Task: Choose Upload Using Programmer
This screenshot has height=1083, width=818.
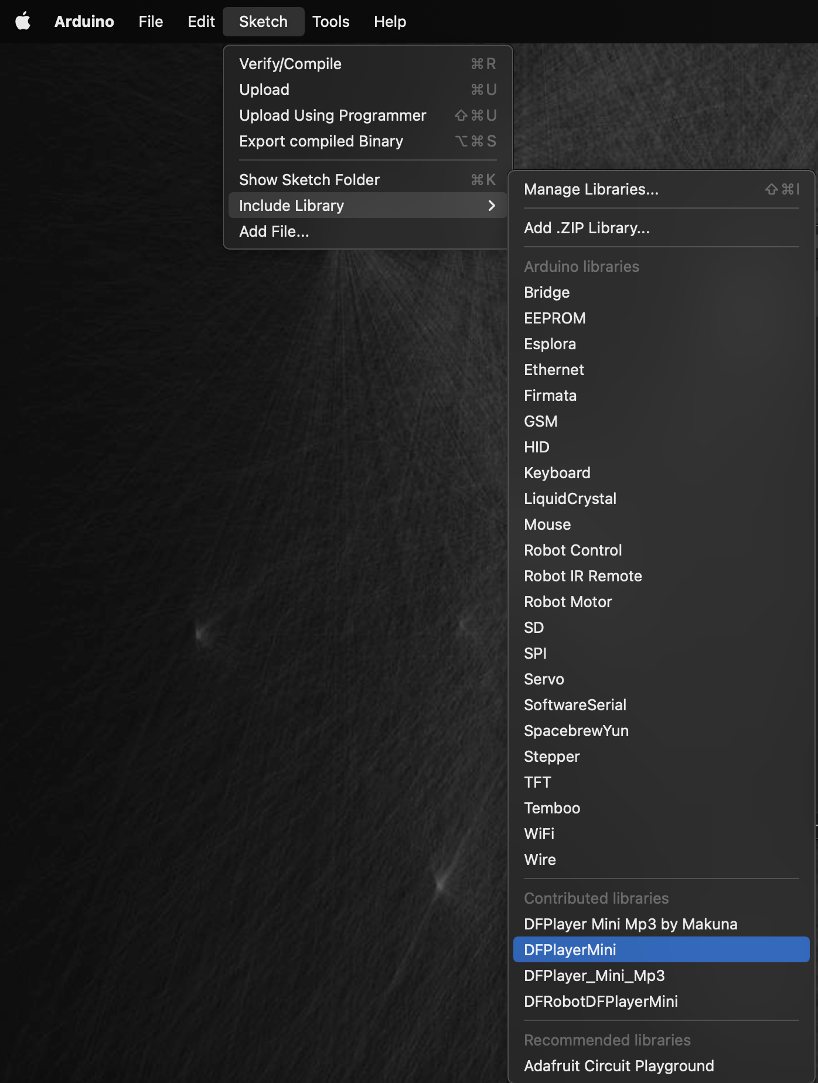Action: point(367,115)
